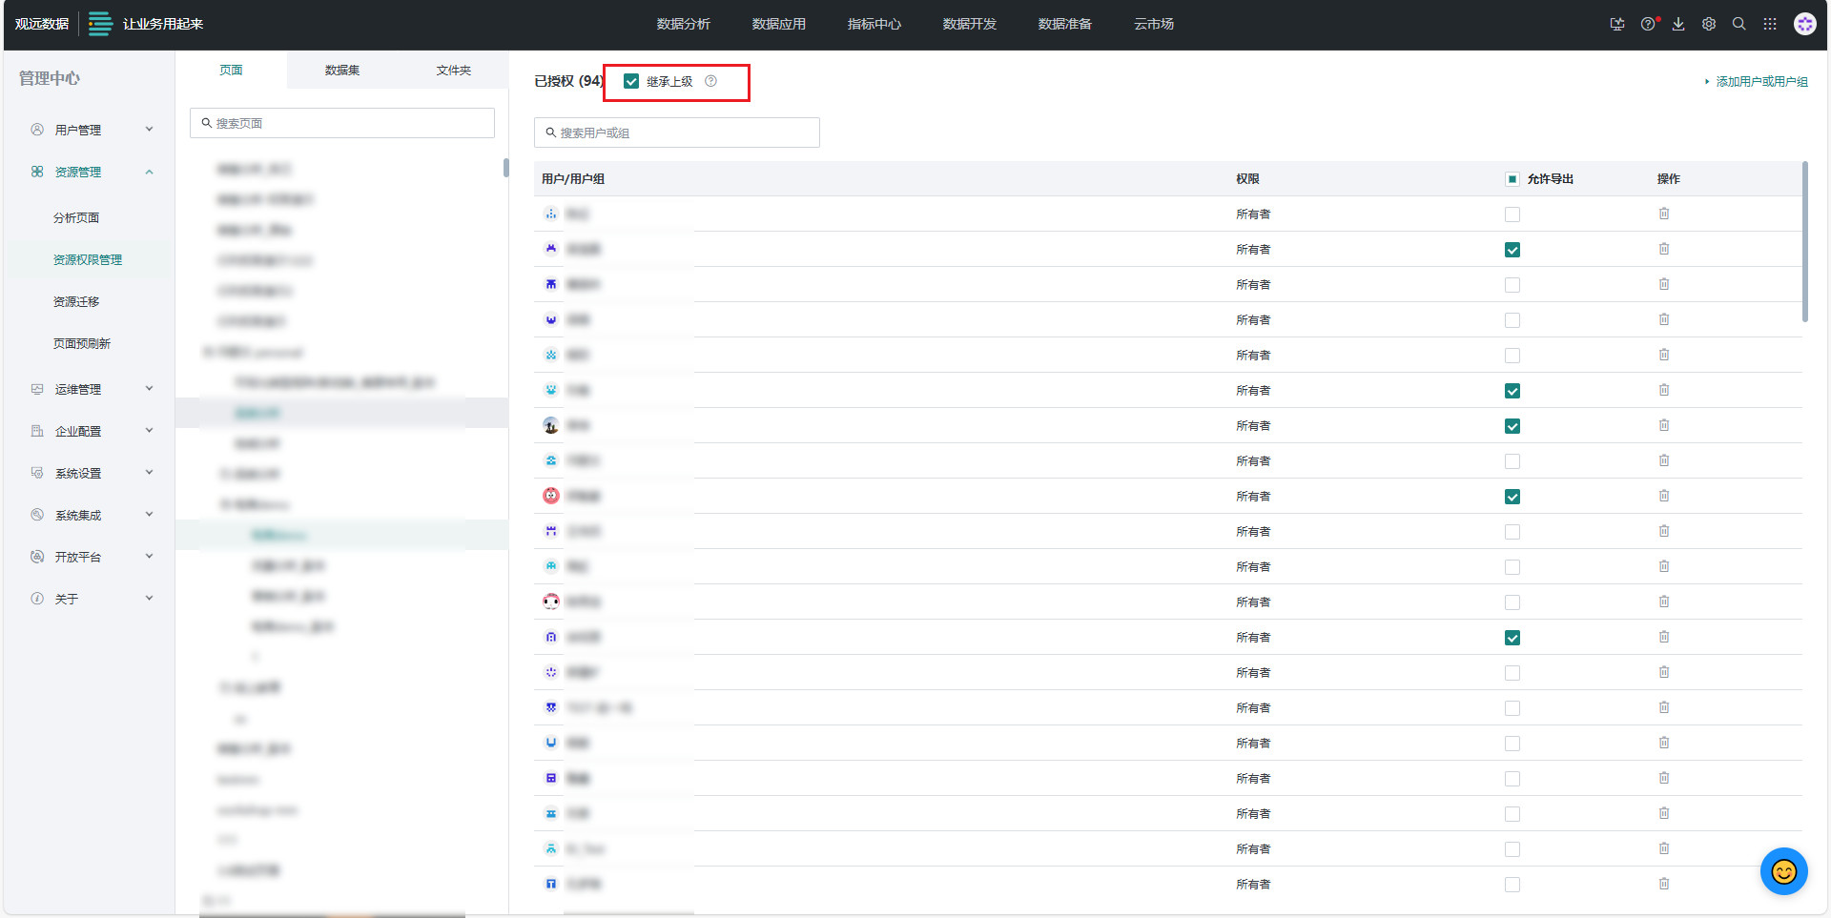1831x918 pixels.
Task: Switch to the 数据集 tab
Action: [342, 70]
